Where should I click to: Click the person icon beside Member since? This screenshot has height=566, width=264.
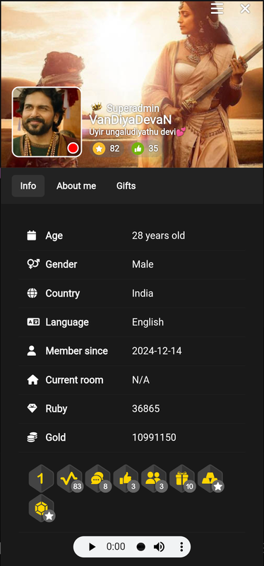(32, 351)
